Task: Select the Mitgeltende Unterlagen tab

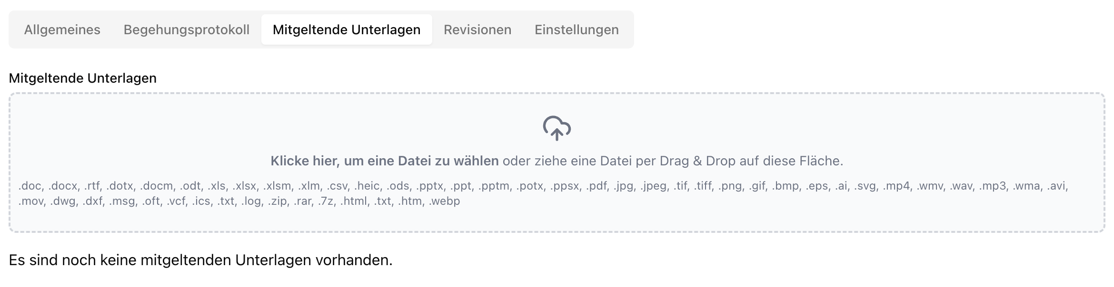Action: coord(346,29)
